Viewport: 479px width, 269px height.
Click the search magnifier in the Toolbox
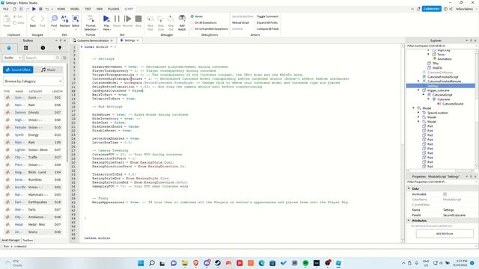point(58,58)
